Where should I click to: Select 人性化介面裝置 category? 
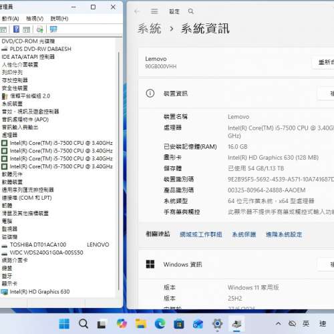pos(20,65)
